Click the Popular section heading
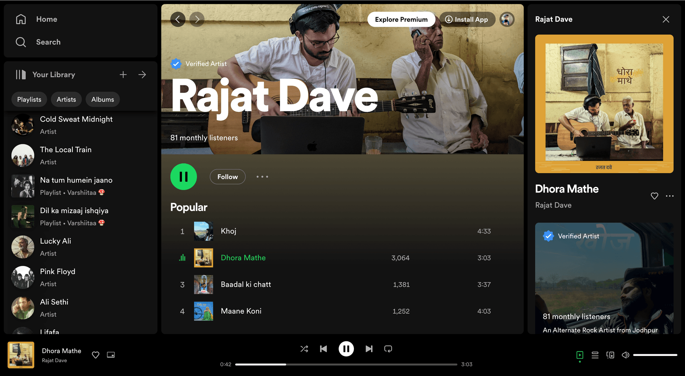This screenshot has width=685, height=376. tap(189, 207)
